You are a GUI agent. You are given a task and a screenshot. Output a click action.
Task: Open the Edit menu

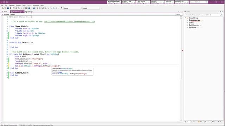[6, 6]
